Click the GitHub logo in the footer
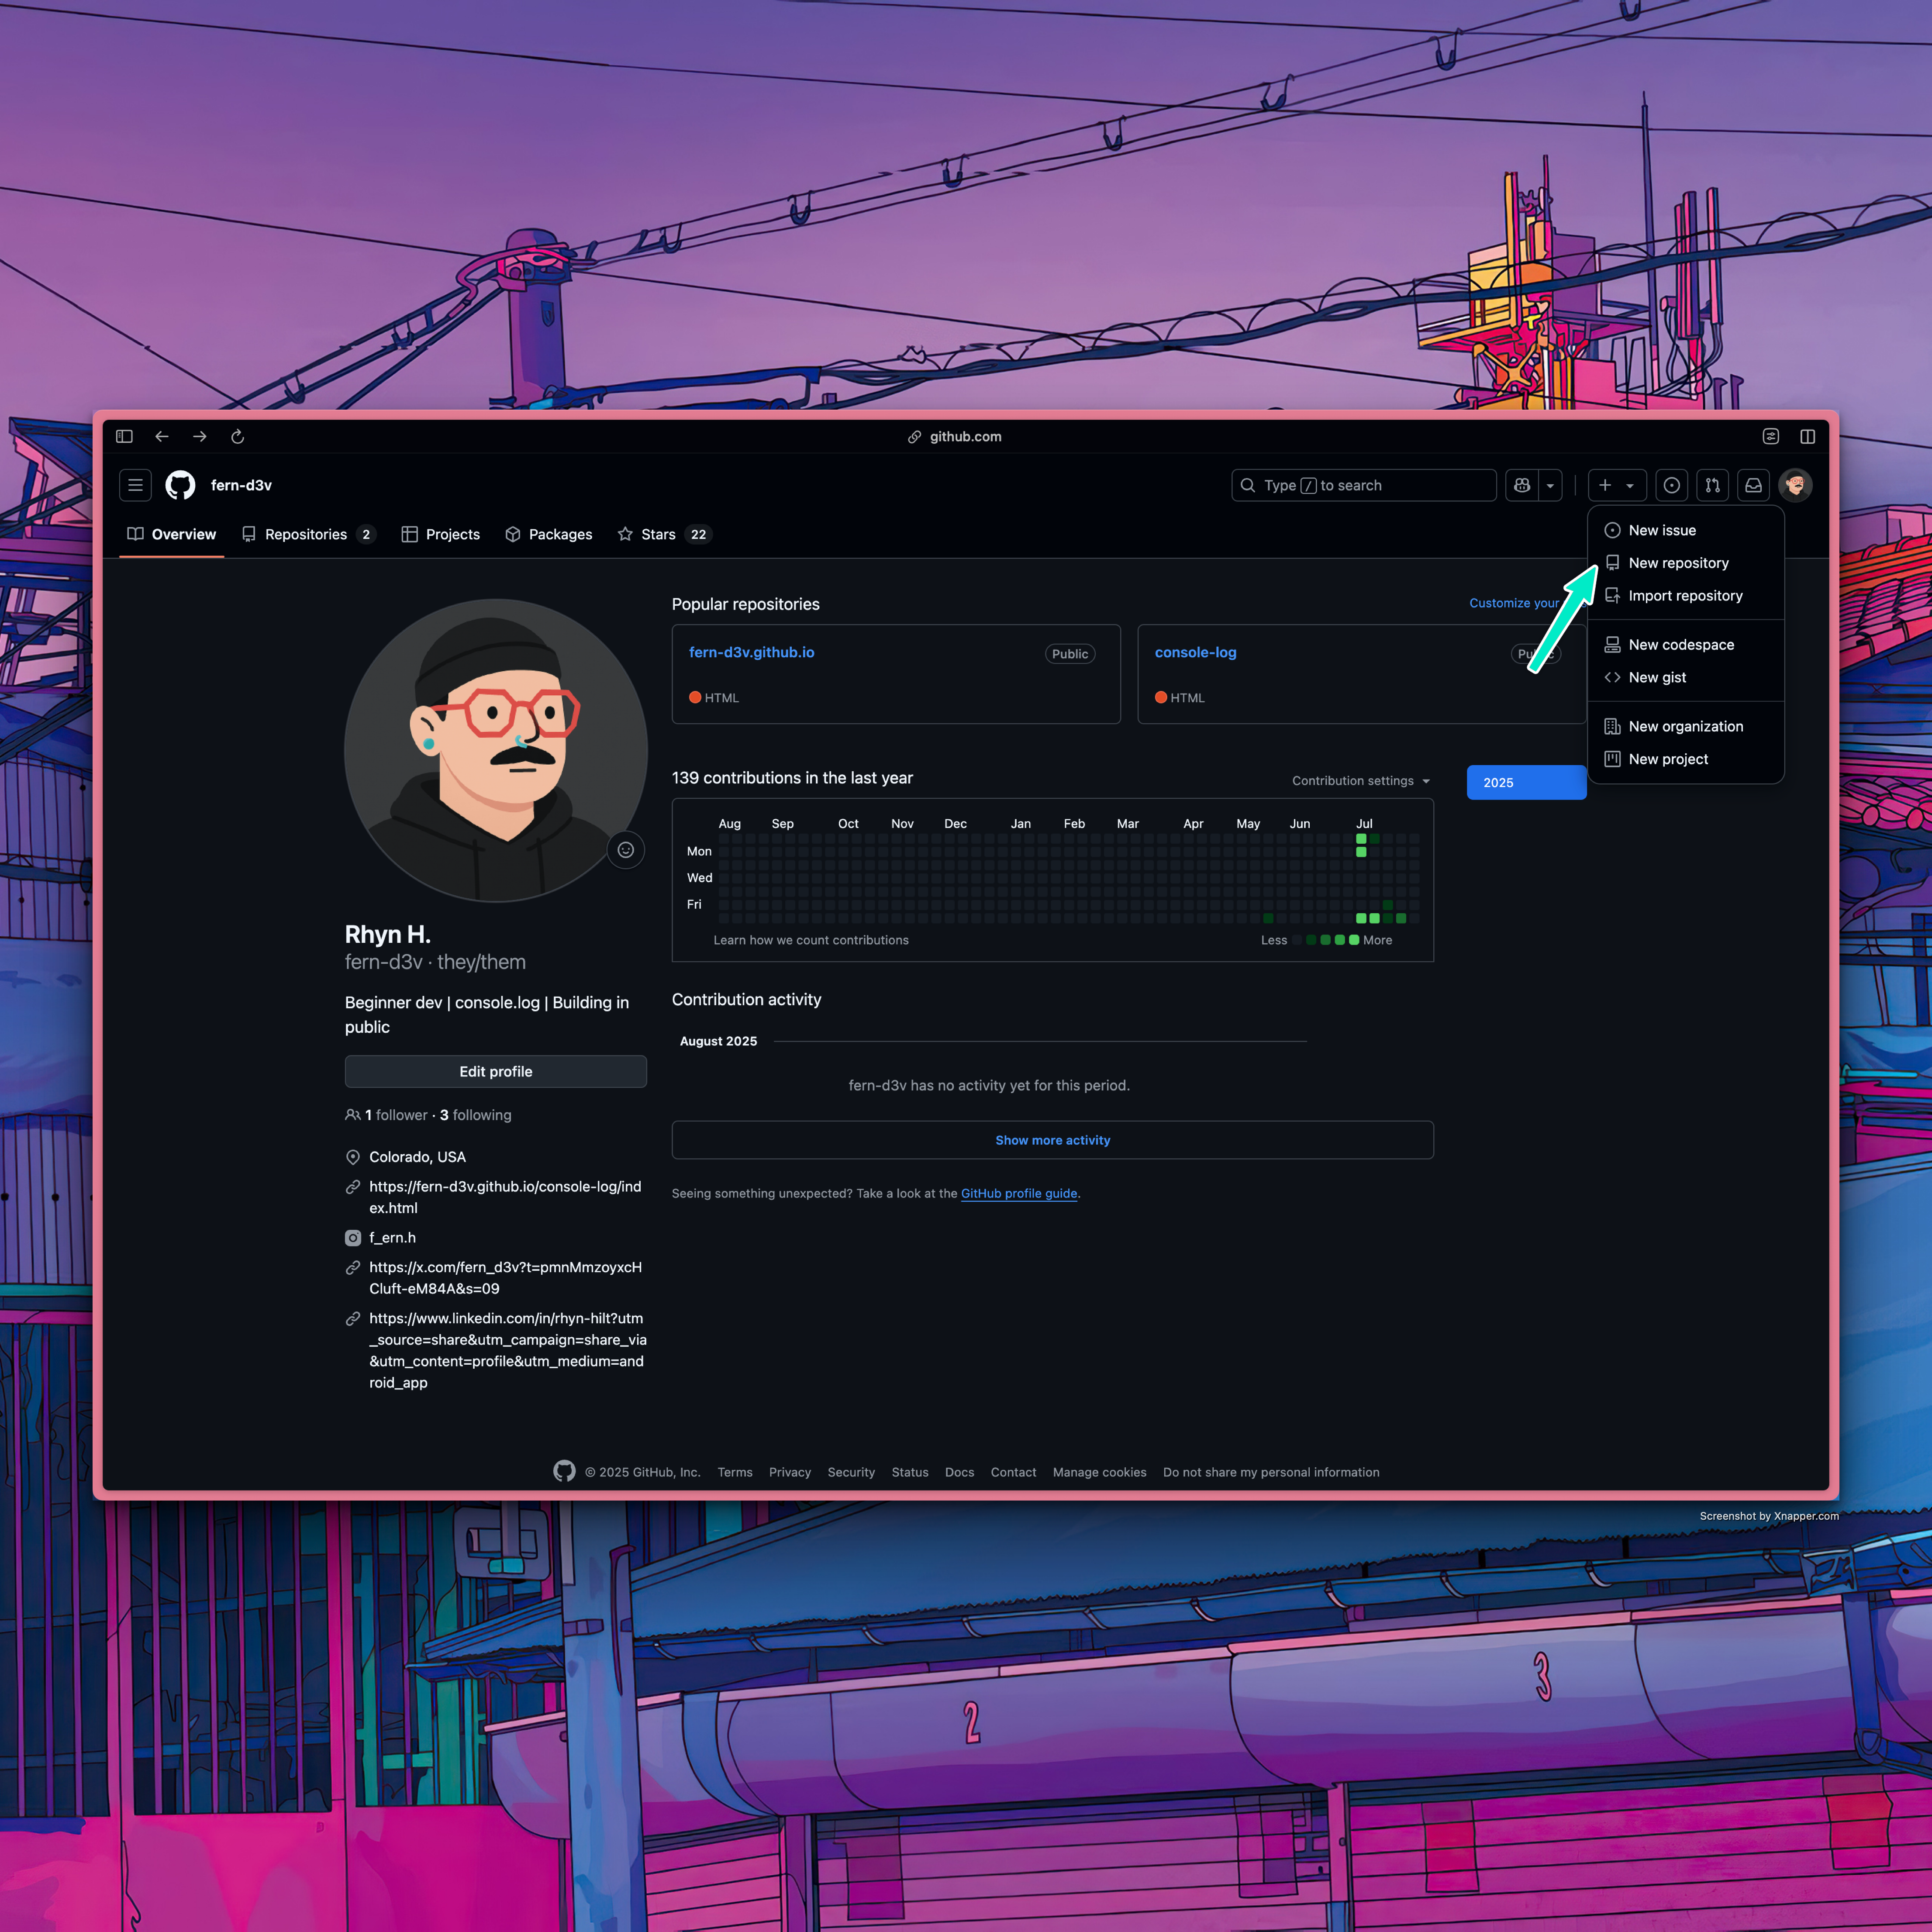 pos(564,1471)
